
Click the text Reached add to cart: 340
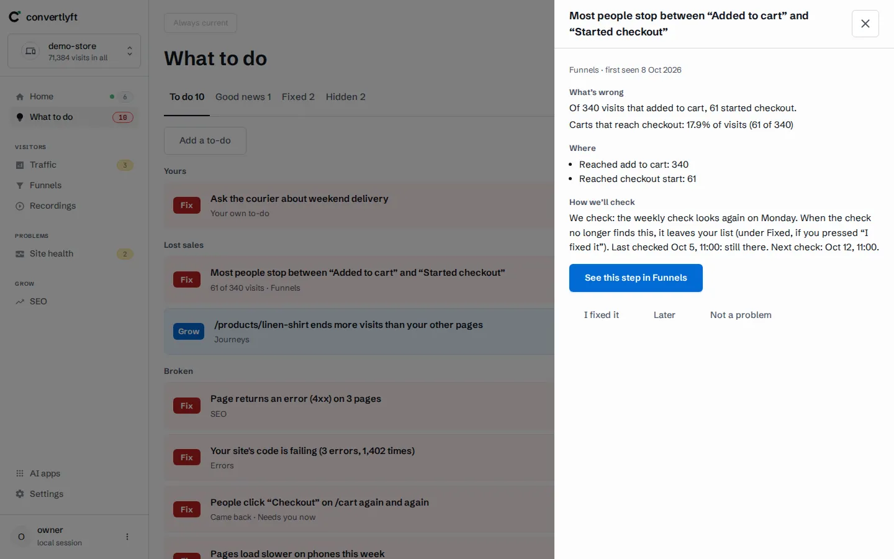[x=634, y=165]
